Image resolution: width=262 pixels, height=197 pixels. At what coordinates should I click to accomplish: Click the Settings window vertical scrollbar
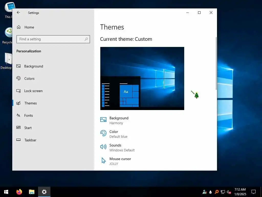216,63
